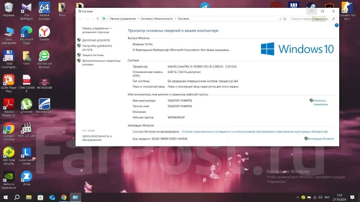Click the processor name i5-10300H text

tap(202, 67)
